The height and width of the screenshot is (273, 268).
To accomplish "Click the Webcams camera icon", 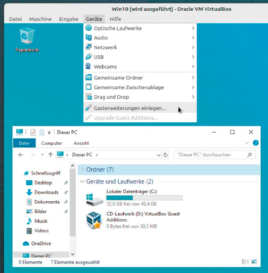I will [88, 66].
